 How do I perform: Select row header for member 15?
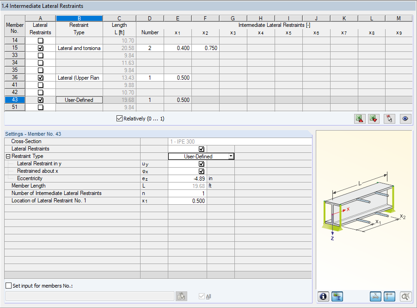(15, 48)
